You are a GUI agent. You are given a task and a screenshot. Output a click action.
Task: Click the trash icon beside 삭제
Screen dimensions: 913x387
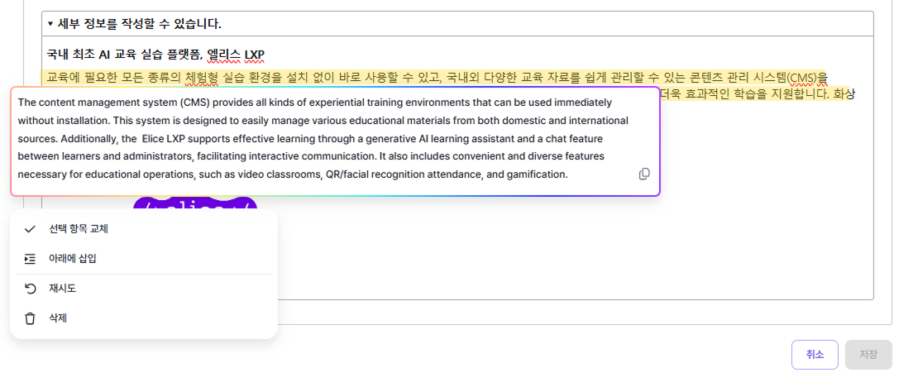[x=31, y=318]
